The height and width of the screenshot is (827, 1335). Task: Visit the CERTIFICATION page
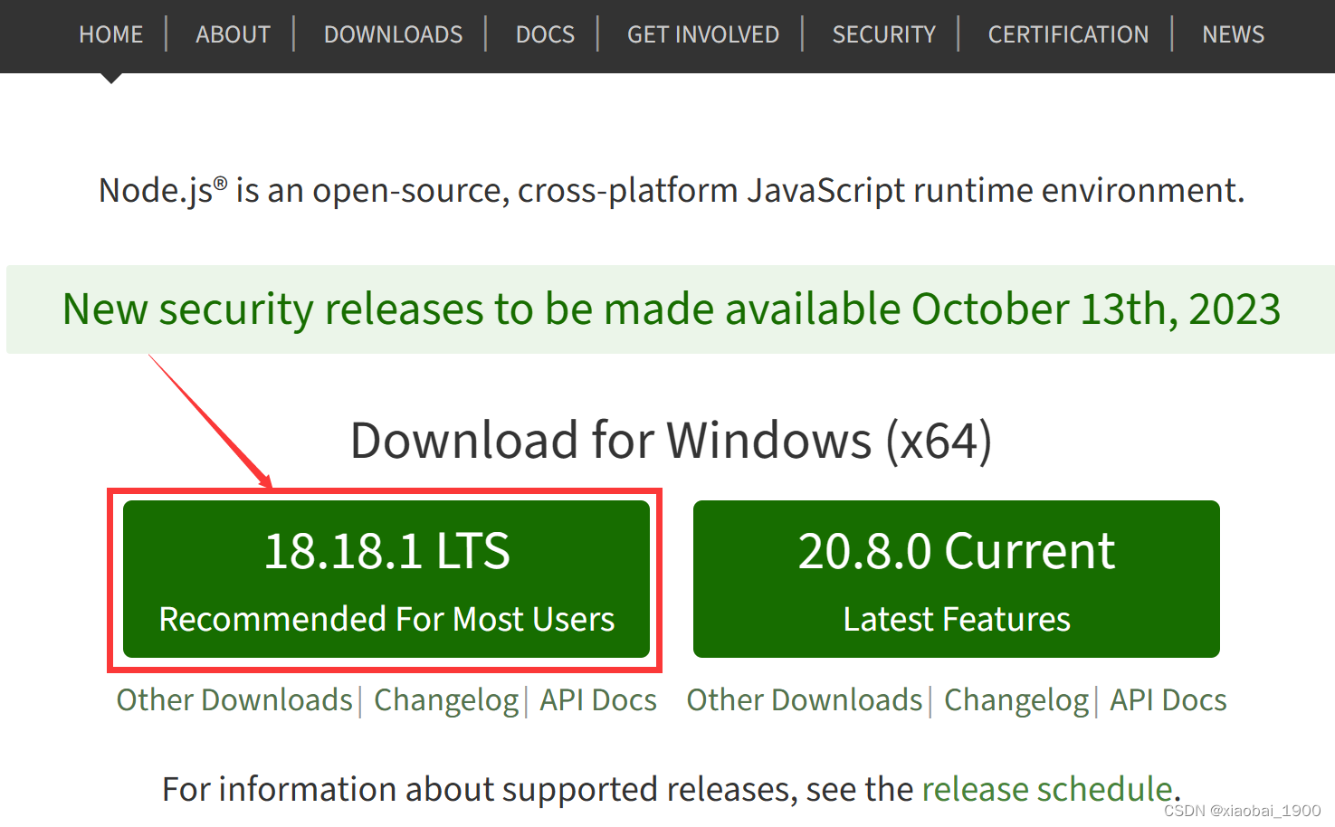(x=1068, y=34)
